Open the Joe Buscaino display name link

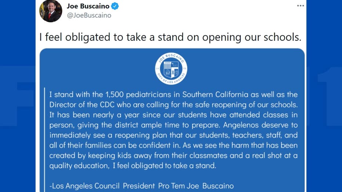(88, 6)
